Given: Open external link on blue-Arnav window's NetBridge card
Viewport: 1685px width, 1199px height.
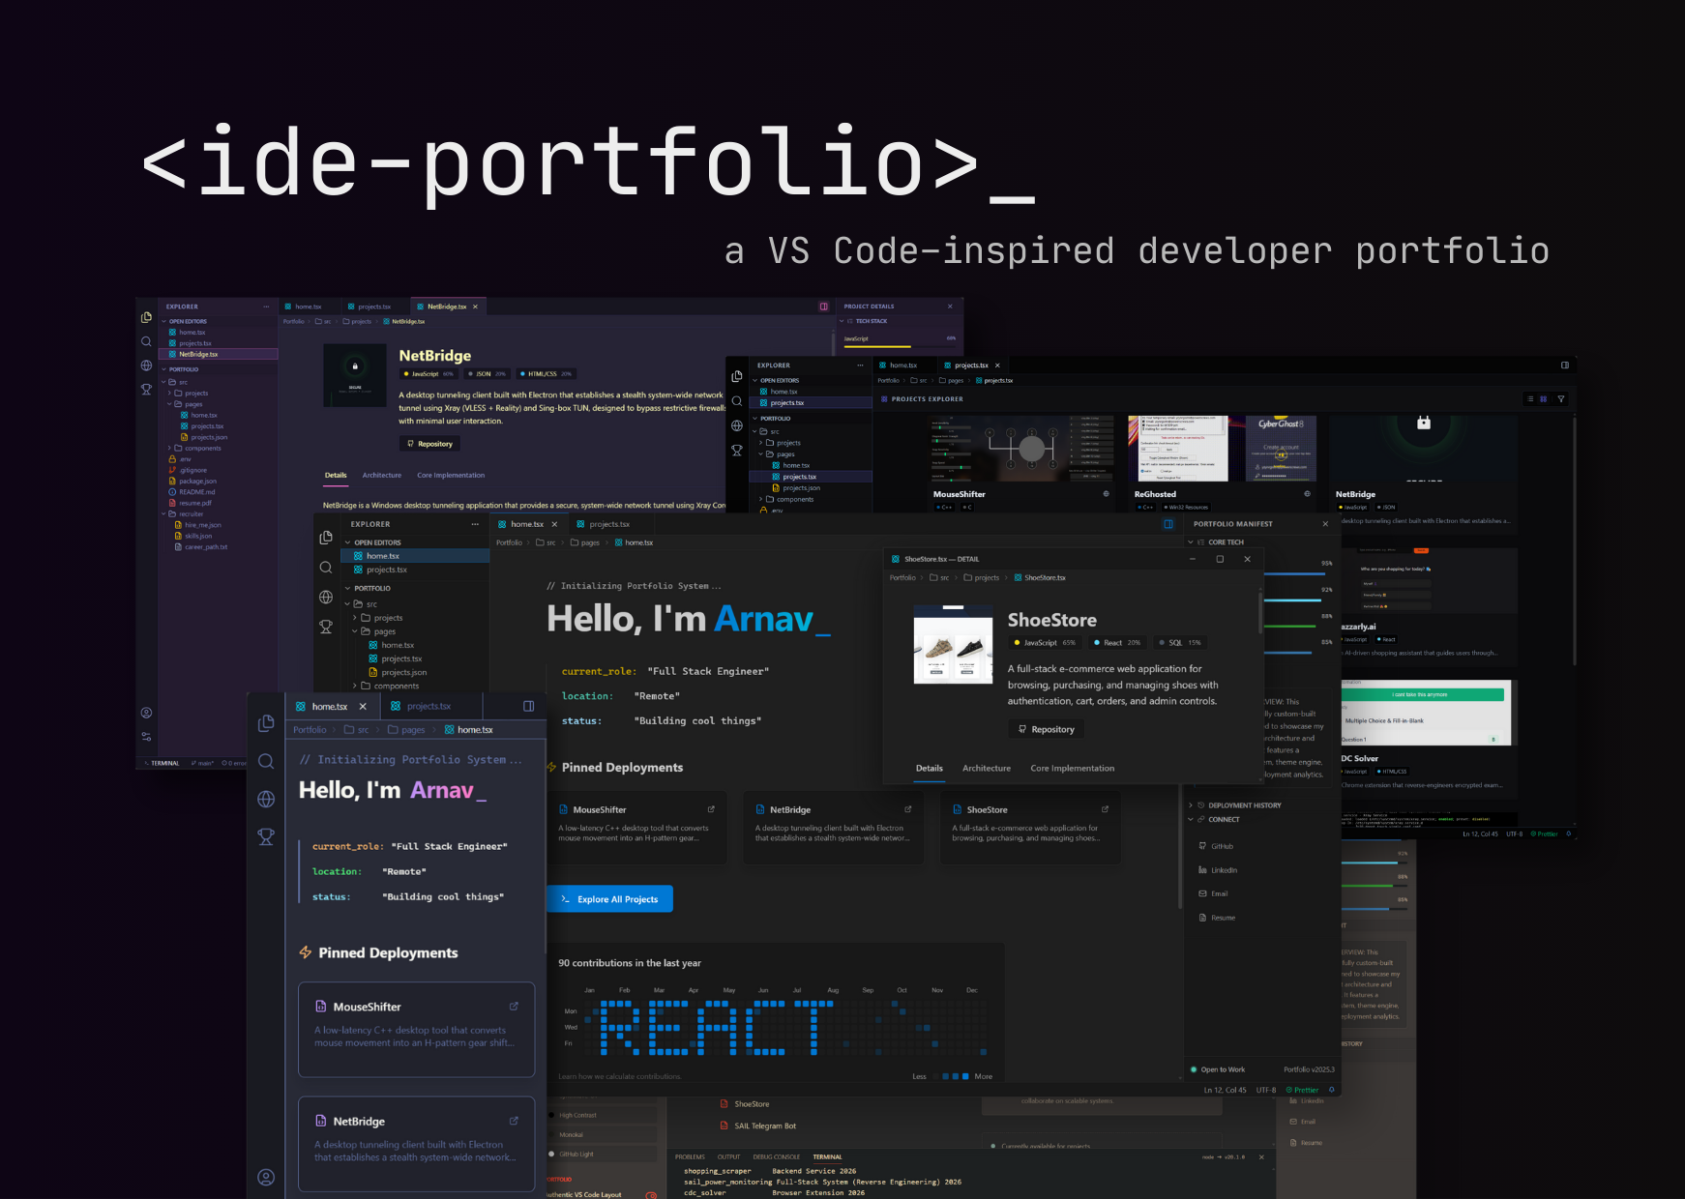Looking at the screenshot, I should pos(907,809).
